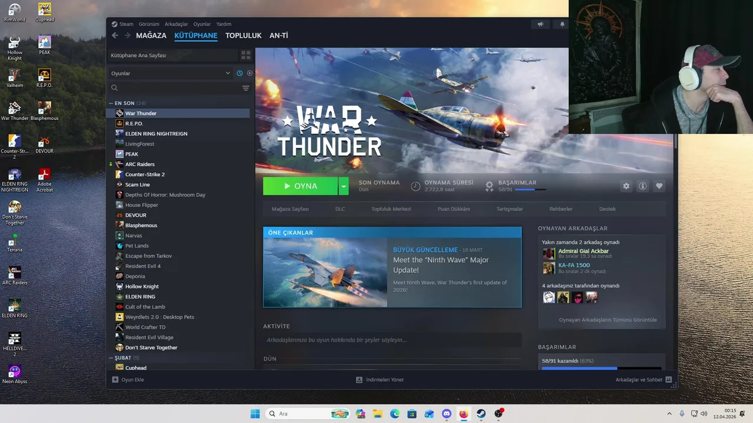The image size is (753, 423).
Task: Open Mağaza Sayfası link
Action: 290,209
